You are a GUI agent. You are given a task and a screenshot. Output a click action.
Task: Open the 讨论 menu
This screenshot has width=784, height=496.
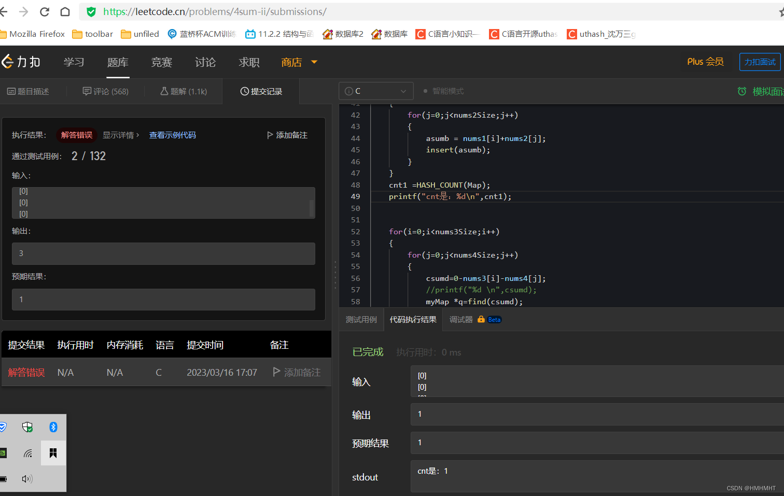[205, 62]
